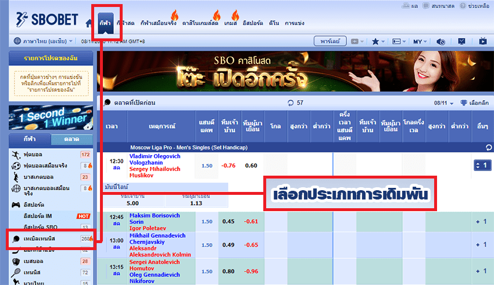This screenshot has width=494, height=285.
Task: Click SBO live casino banner
Action: [x=295, y=71]
